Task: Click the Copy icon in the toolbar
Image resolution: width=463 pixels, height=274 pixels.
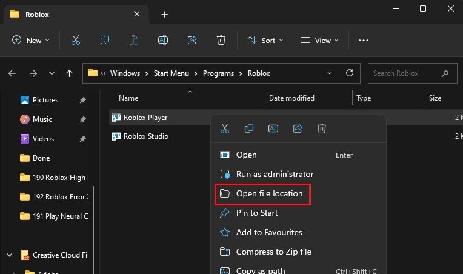Action: coord(105,40)
